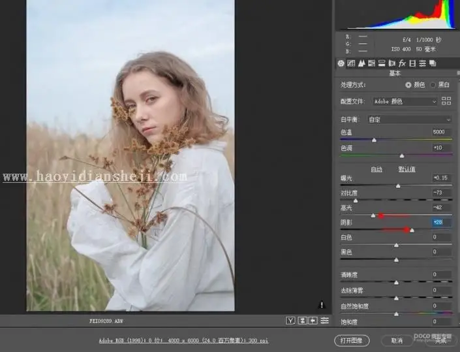Open workflow options link Adobe RGB (1998)
Screen dimensions: 460x352
183,340
